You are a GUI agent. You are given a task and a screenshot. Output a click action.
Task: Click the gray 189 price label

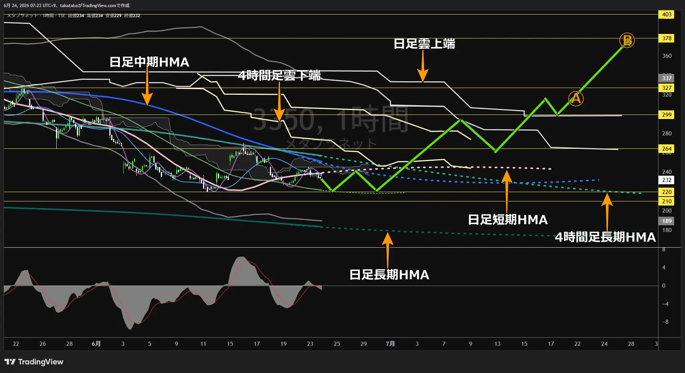click(x=667, y=221)
